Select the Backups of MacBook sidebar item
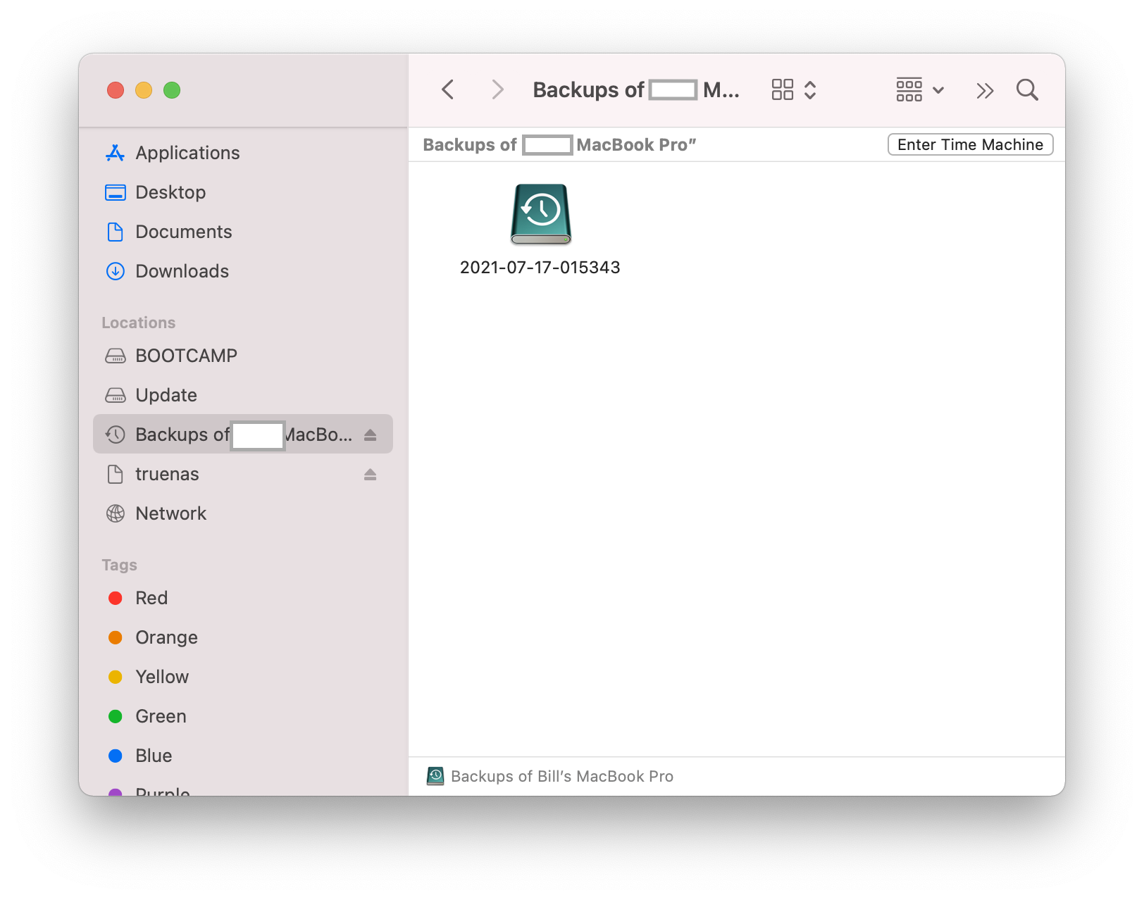Image resolution: width=1144 pixels, height=900 pixels. 243,434
